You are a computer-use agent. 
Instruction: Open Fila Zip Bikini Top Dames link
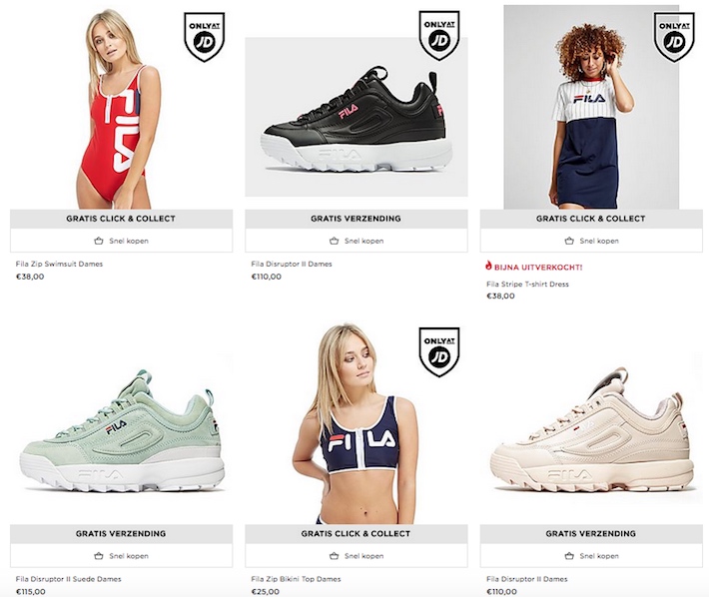coord(296,579)
